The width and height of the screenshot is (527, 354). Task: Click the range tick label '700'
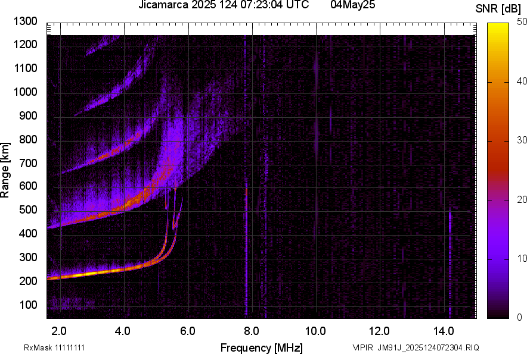[28, 163]
